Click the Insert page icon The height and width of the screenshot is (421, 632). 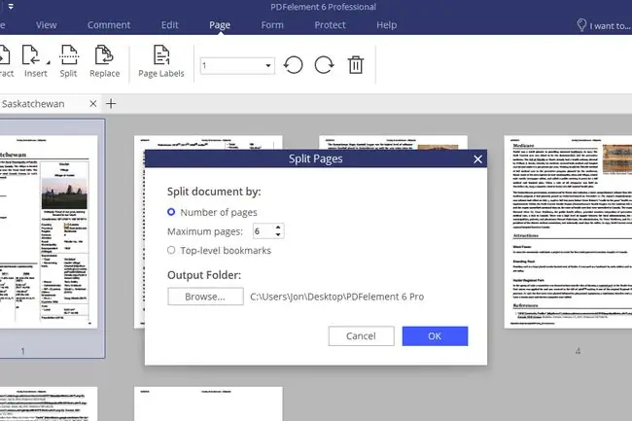click(31, 55)
